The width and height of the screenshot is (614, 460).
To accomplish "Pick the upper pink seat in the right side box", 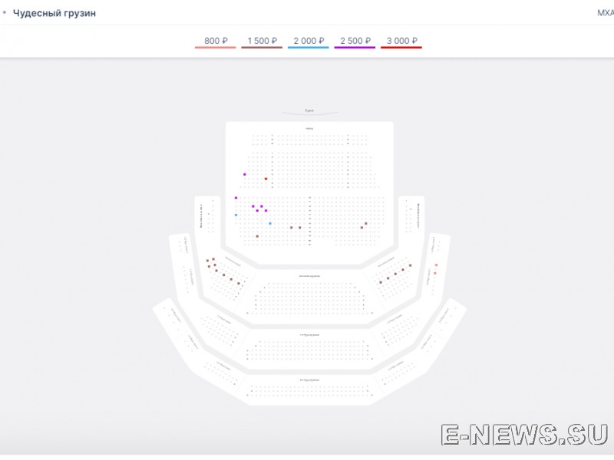I will click(436, 265).
